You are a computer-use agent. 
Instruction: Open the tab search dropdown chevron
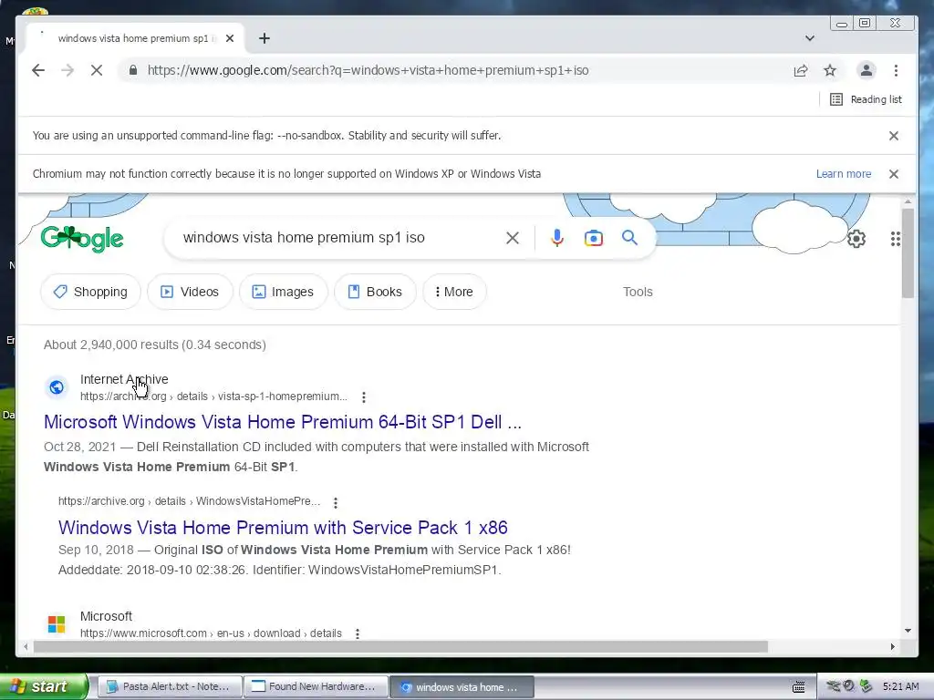[810, 38]
